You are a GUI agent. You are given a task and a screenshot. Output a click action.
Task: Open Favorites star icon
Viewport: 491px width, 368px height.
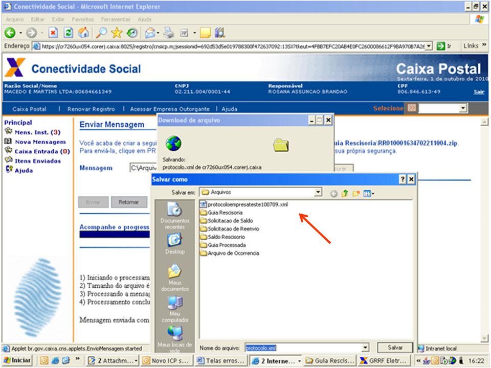117,33
